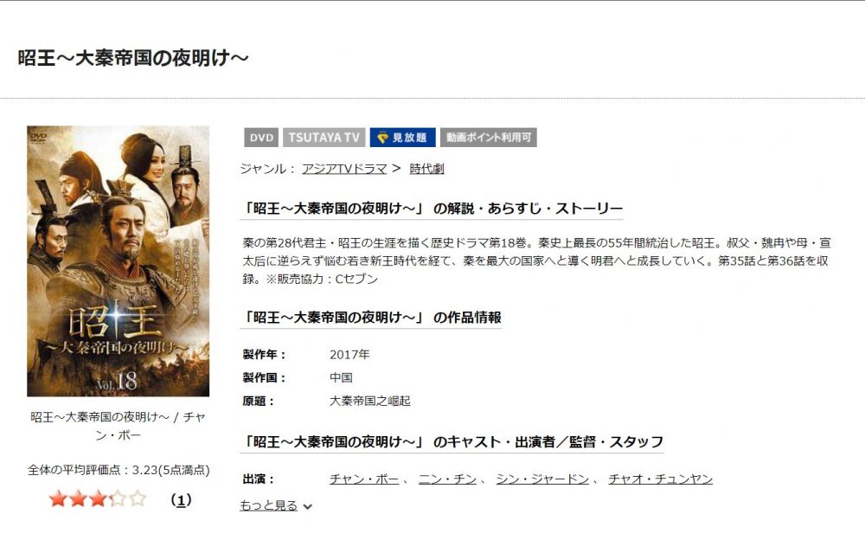Click the 昭王～大秦帝国の夜明け～ page heading
The height and width of the screenshot is (540, 865).
pos(133,57)
